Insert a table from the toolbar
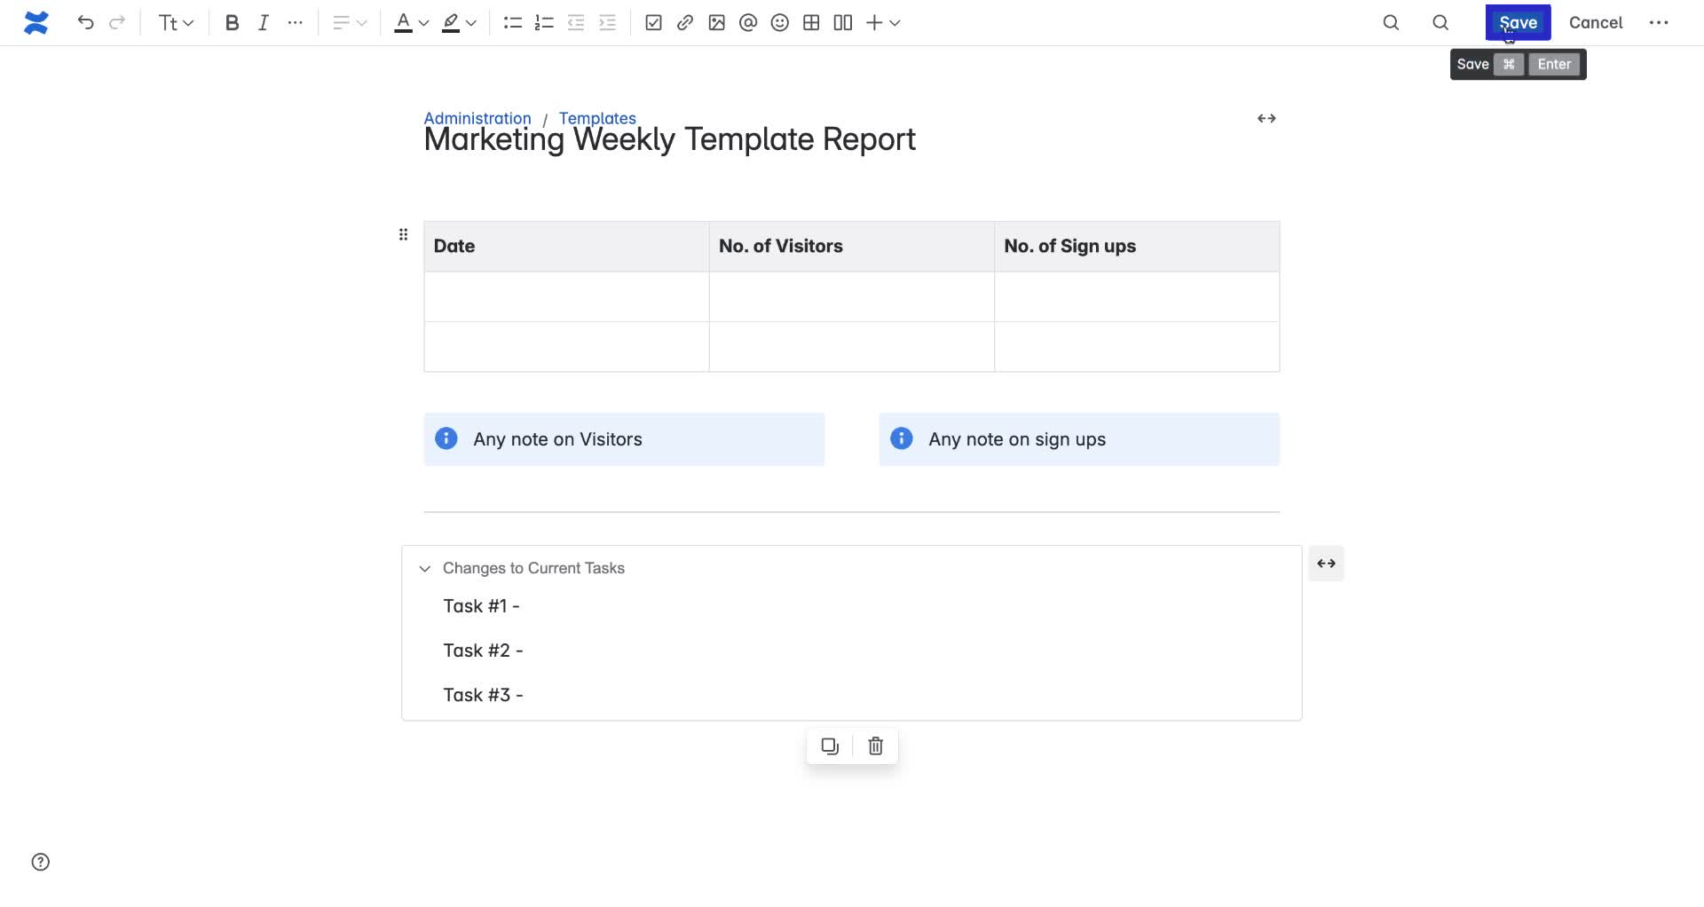Image resolution: width=1704 pixels, height=907 pixels. click(x=811, y=23)
